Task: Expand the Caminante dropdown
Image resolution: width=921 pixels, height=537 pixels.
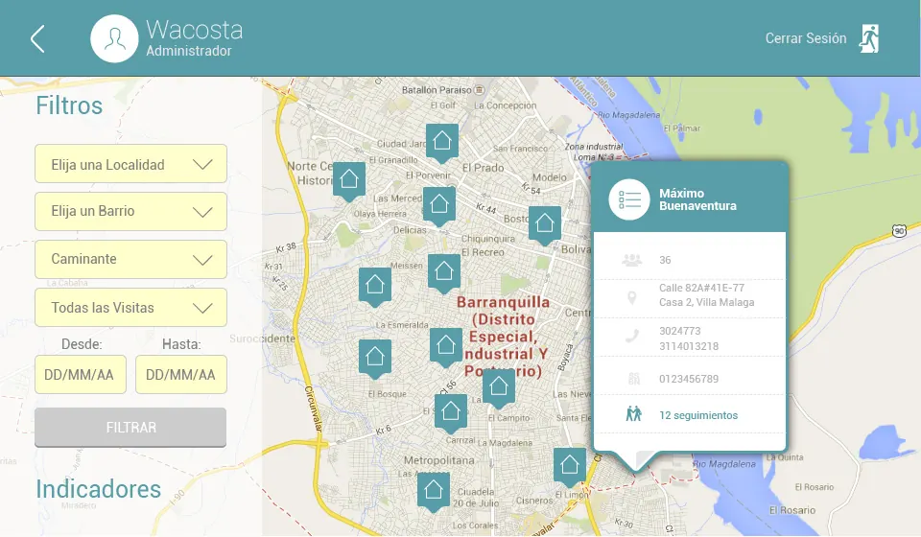Action: pos(131,260)
